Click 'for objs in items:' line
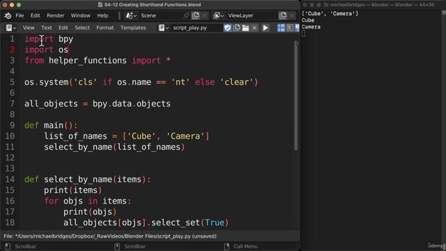446x251 pixels. point(88,201)
